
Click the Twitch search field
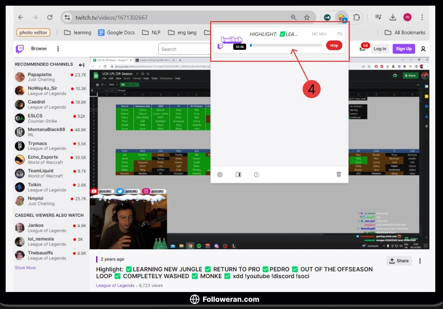coord(185,49)
